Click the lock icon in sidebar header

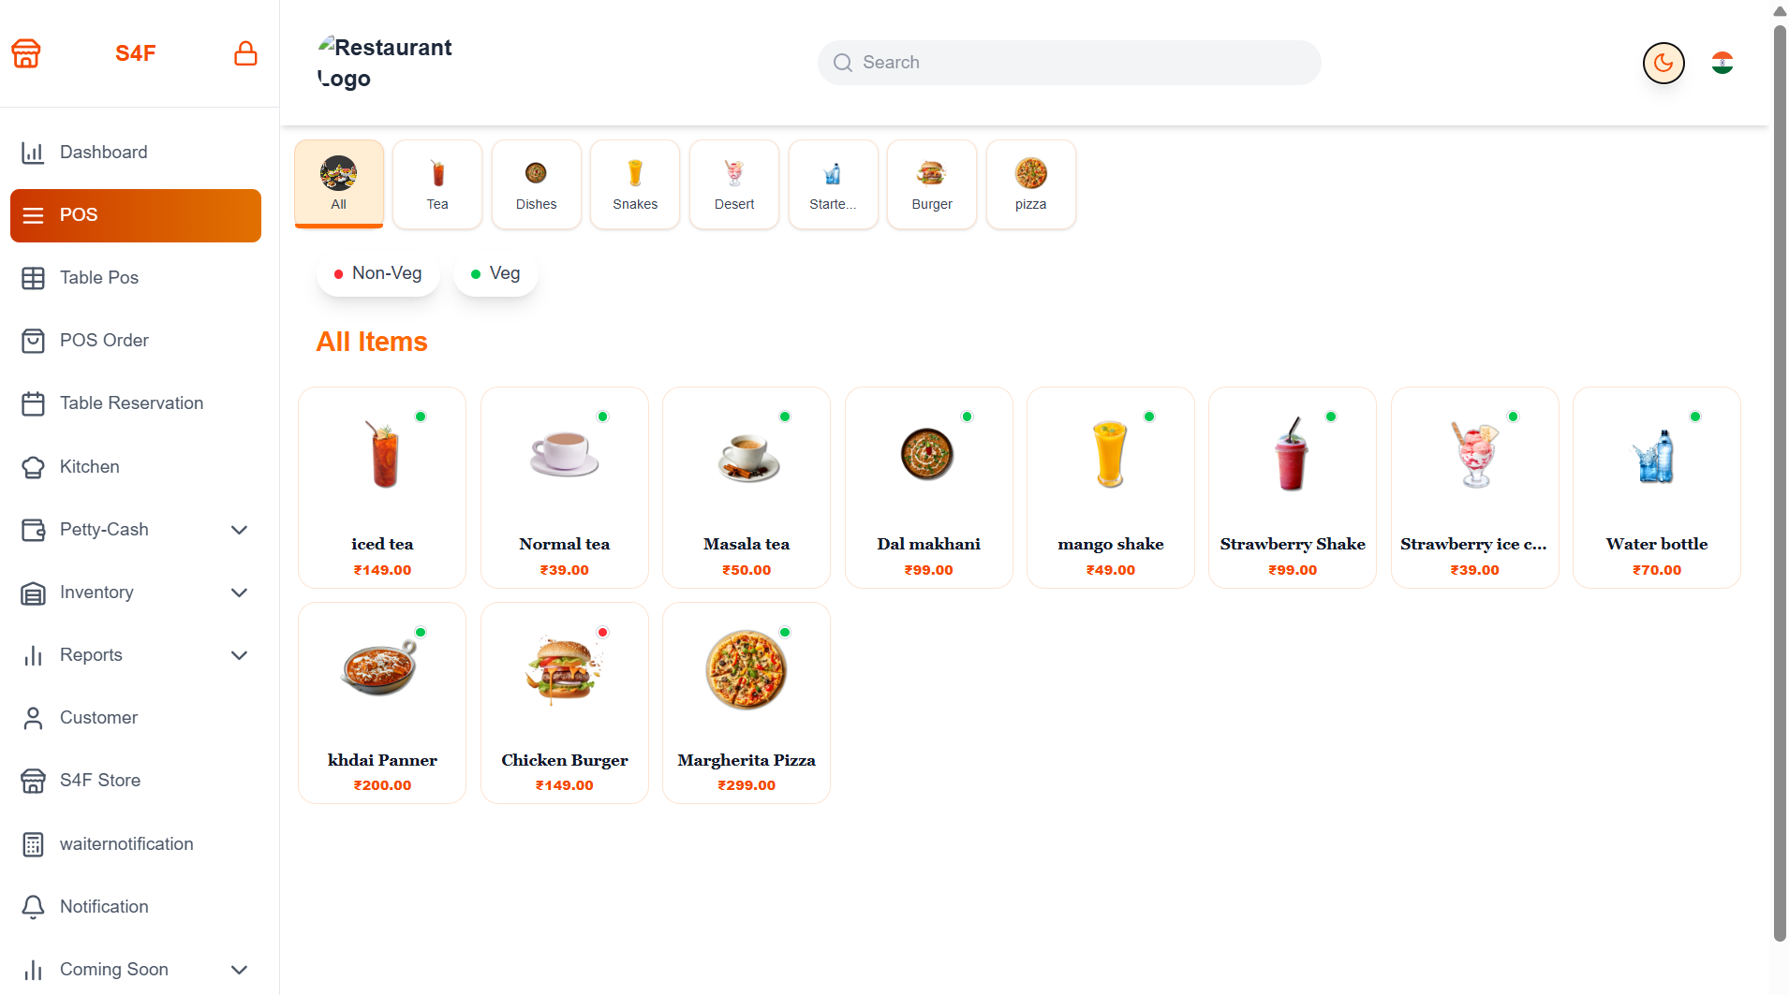coord(245,53)
